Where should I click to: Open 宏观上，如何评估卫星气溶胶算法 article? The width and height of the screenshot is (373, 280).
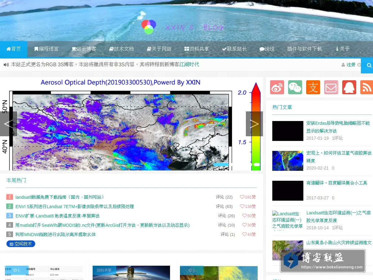[339, 157]
